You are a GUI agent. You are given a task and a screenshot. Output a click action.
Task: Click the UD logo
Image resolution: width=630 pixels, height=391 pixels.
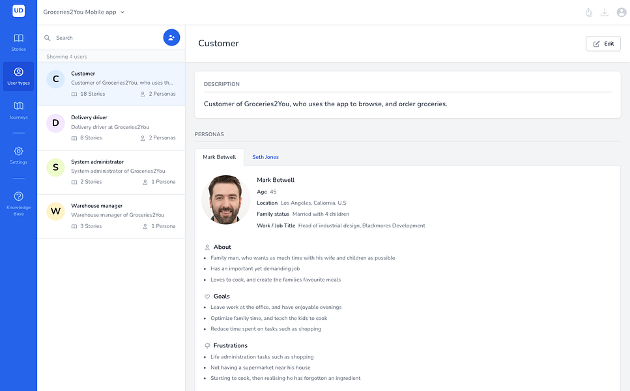coord(18,11)
